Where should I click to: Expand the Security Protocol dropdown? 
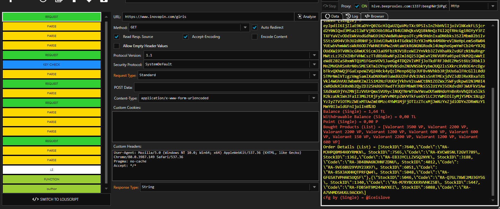[x=314, y=64]
